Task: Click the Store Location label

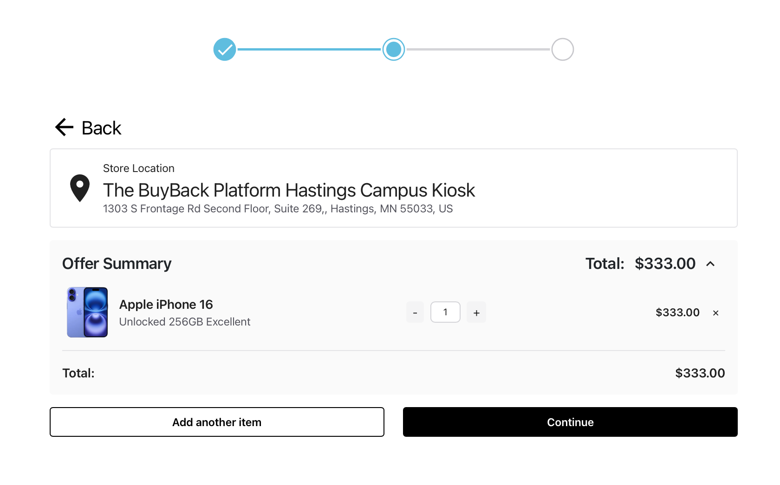Action: [139, 168]
